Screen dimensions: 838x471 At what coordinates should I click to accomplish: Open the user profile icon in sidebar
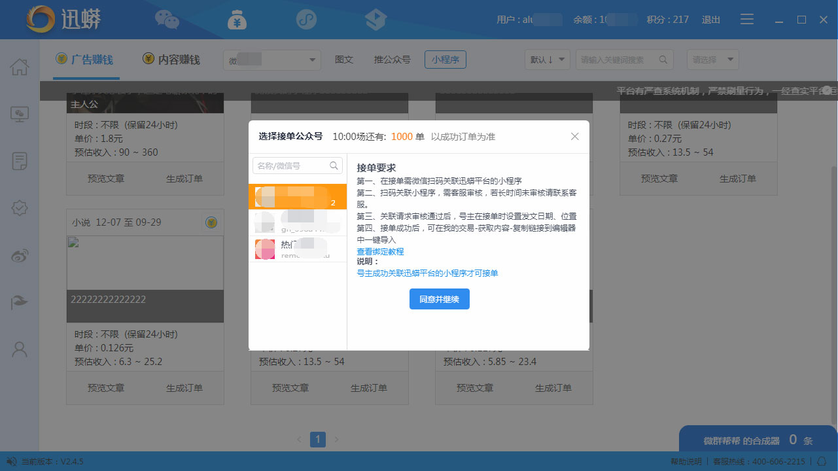click(20, 349)
